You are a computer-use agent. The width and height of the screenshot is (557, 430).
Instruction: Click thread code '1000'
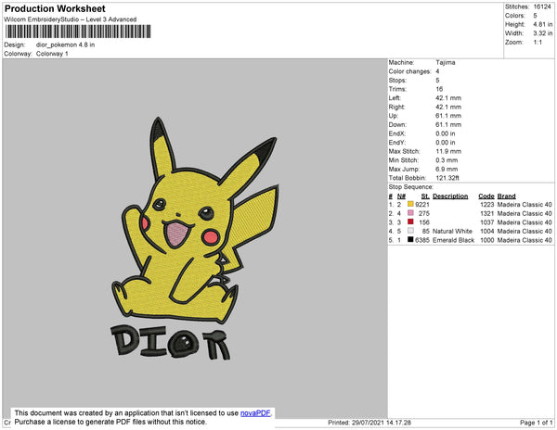[x=487, y=240]
